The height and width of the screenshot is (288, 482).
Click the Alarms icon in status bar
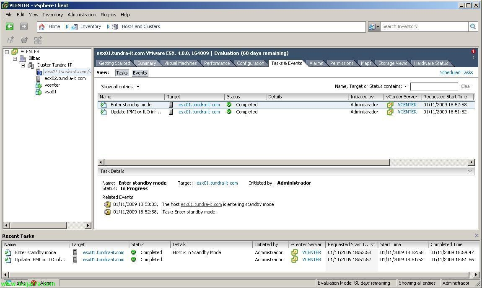tap(34, 283)
